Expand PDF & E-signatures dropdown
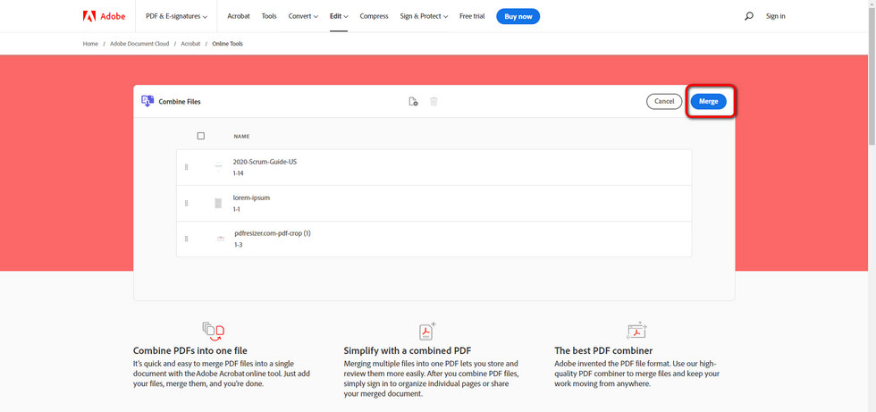This screenshot has width=876, height=412. point(176,16)
